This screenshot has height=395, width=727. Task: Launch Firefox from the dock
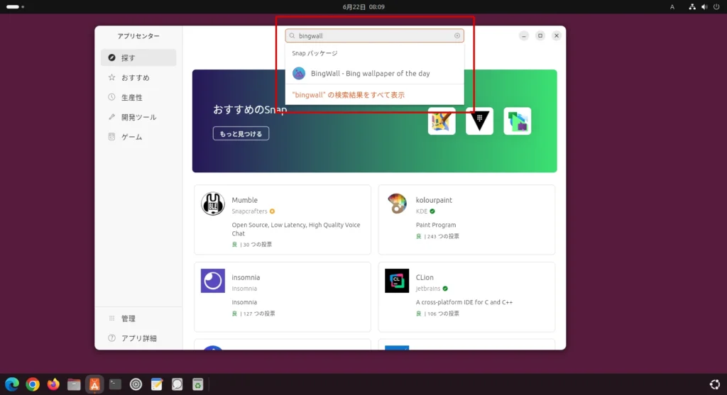click(53, 384)
